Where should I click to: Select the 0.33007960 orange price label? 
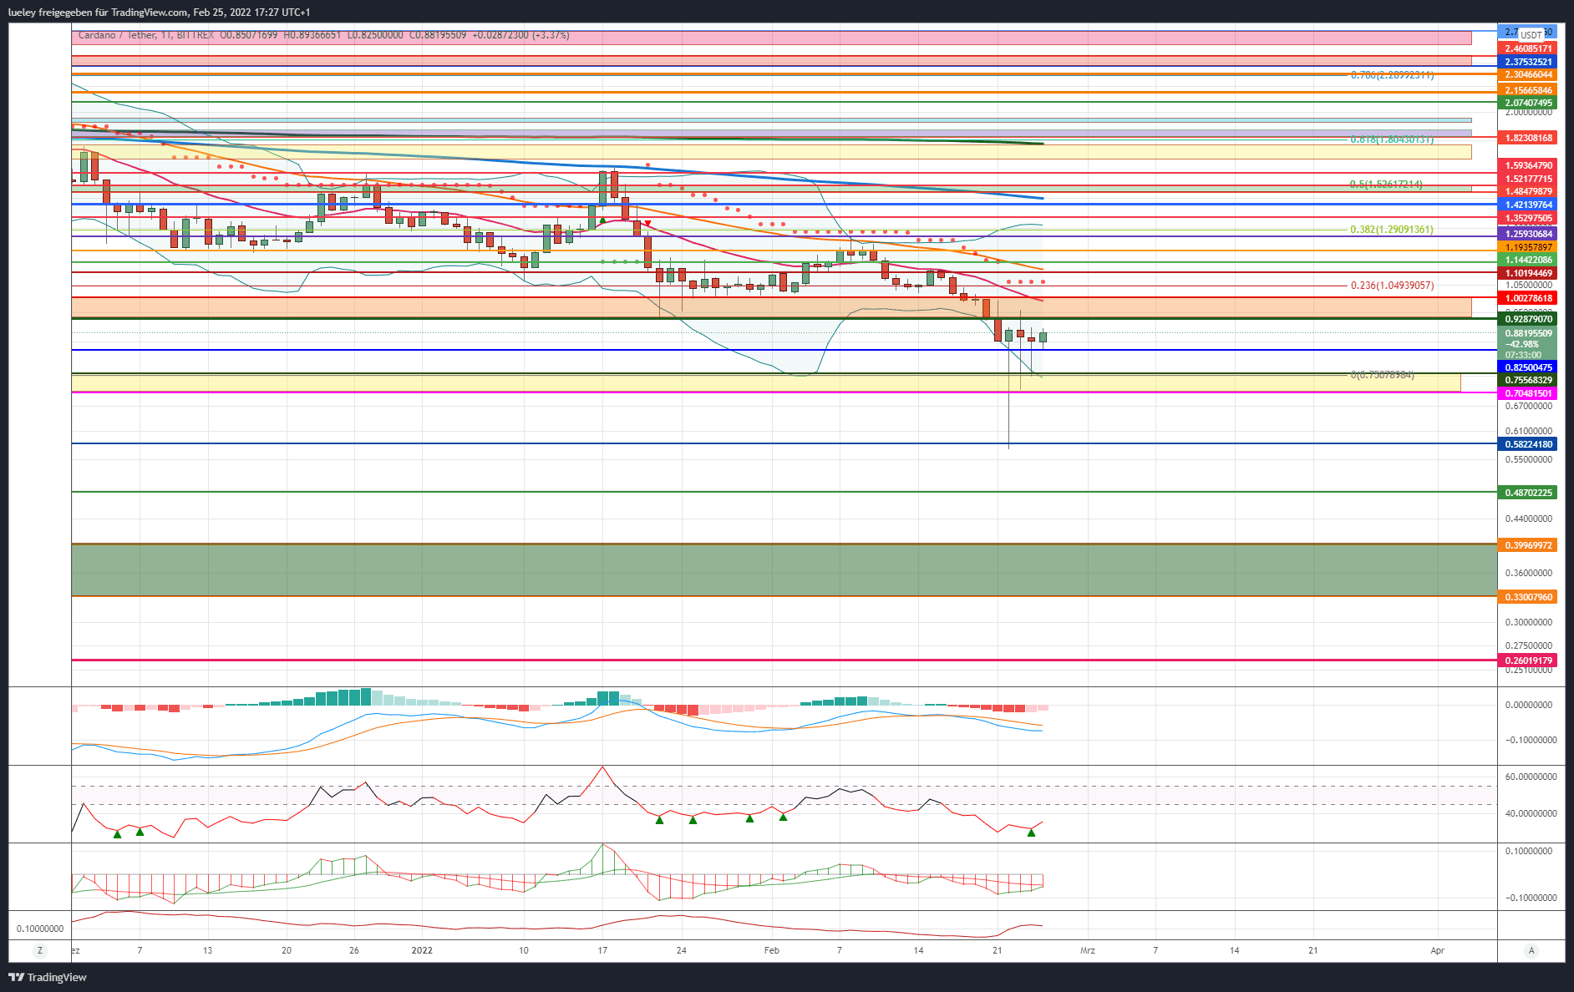click(x=1528, y=597)
